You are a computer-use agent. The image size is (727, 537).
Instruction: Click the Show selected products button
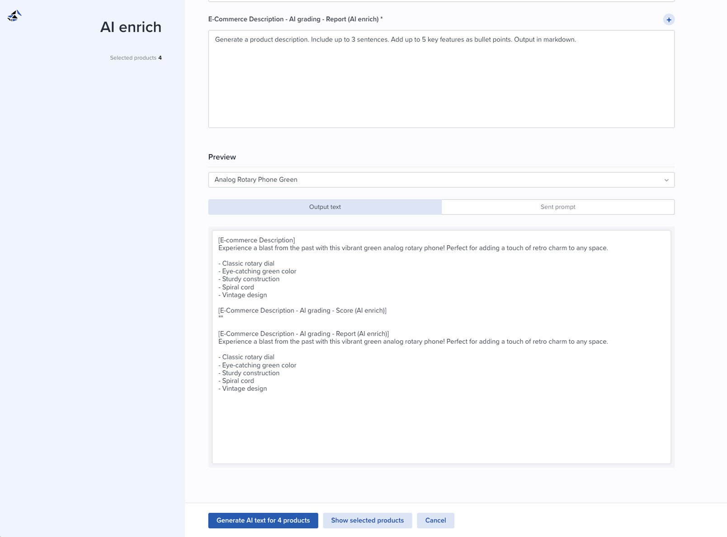click(x=367, y=520)
